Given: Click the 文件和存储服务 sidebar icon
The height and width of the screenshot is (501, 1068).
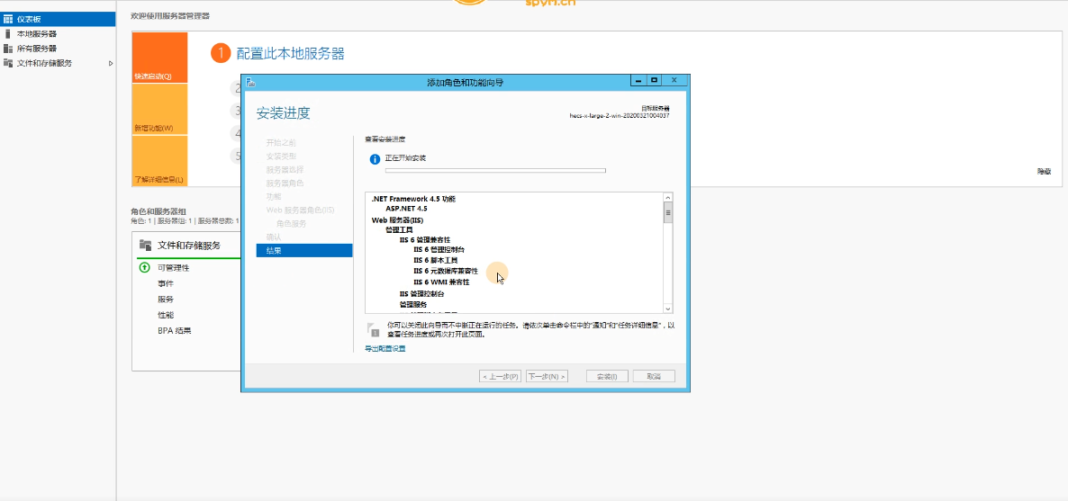Looking at the screenshot, I should coord(8,63).
